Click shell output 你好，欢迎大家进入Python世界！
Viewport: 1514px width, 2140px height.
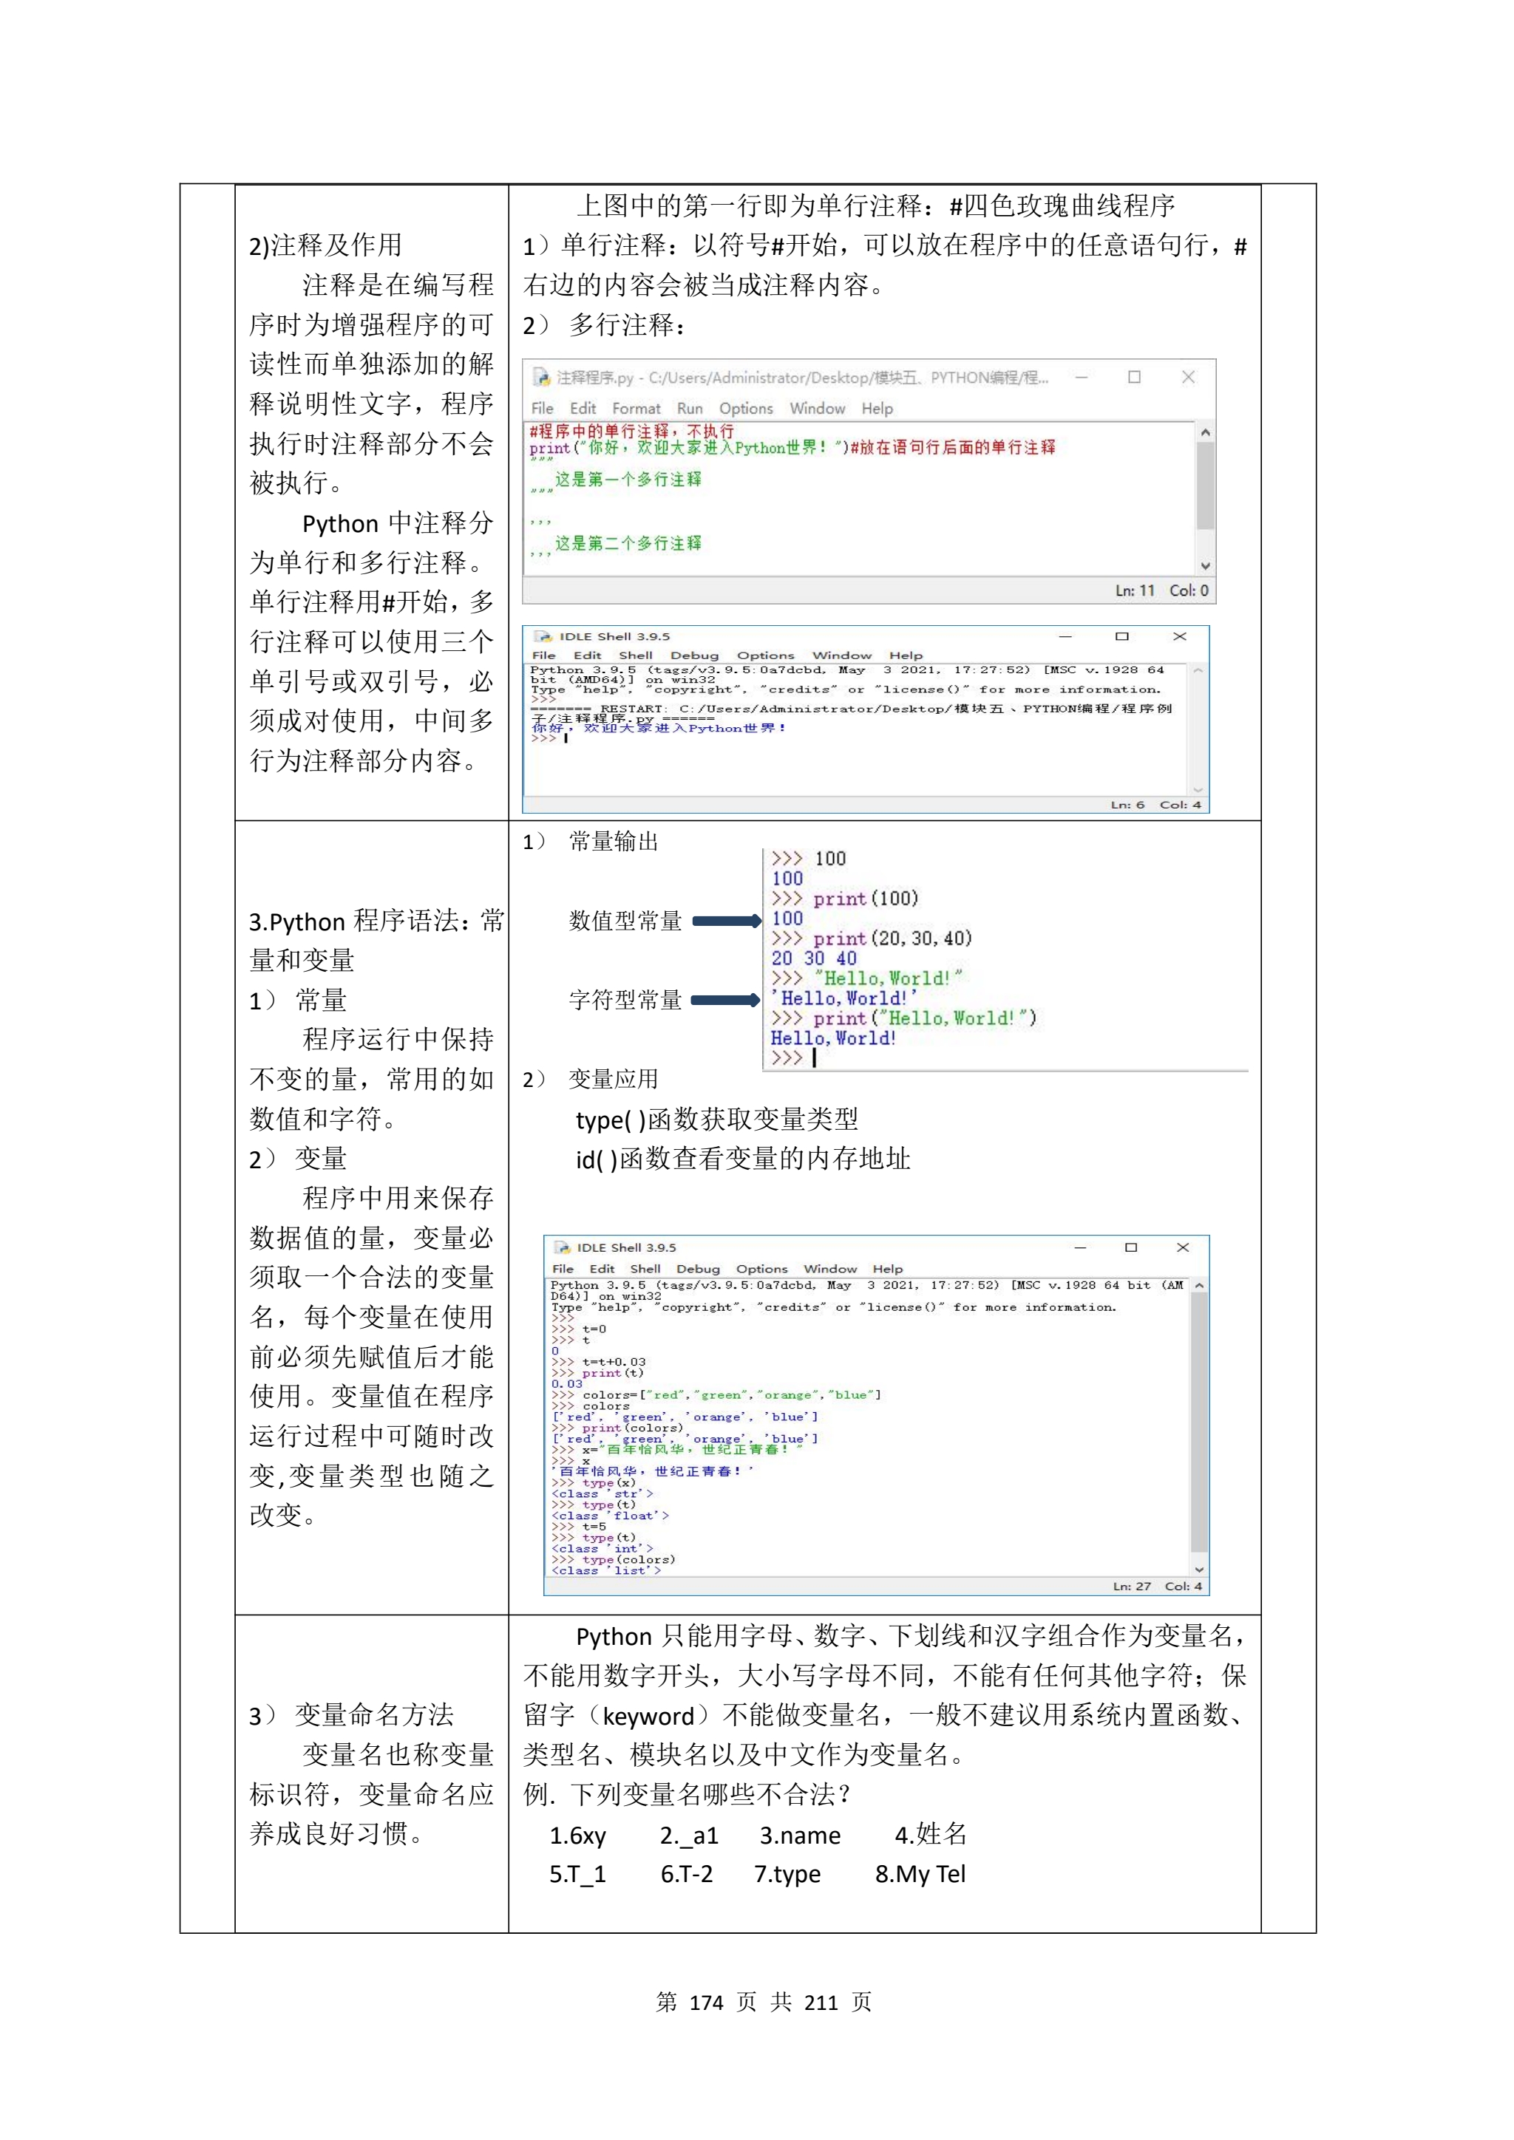[x=659, y=728]
